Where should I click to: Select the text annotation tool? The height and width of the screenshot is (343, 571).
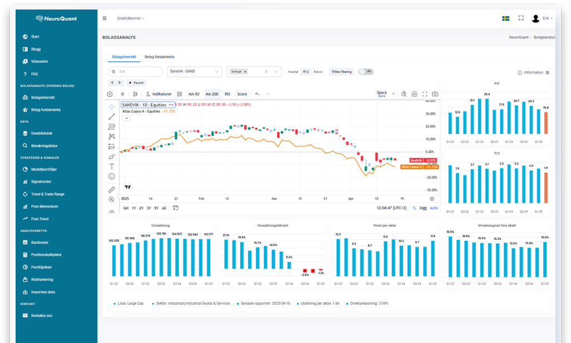coord(112,166)
